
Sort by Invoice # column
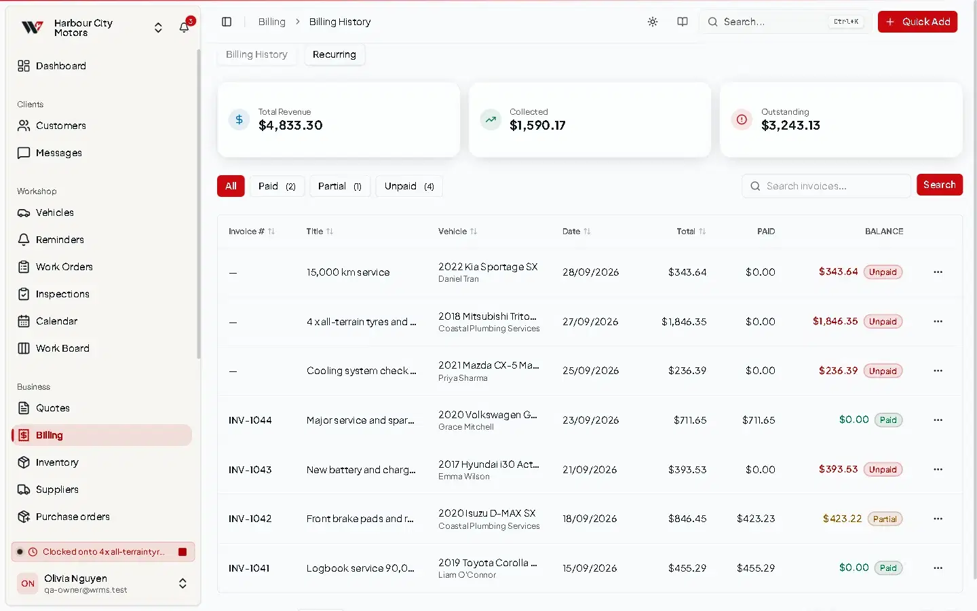point(252,232)
